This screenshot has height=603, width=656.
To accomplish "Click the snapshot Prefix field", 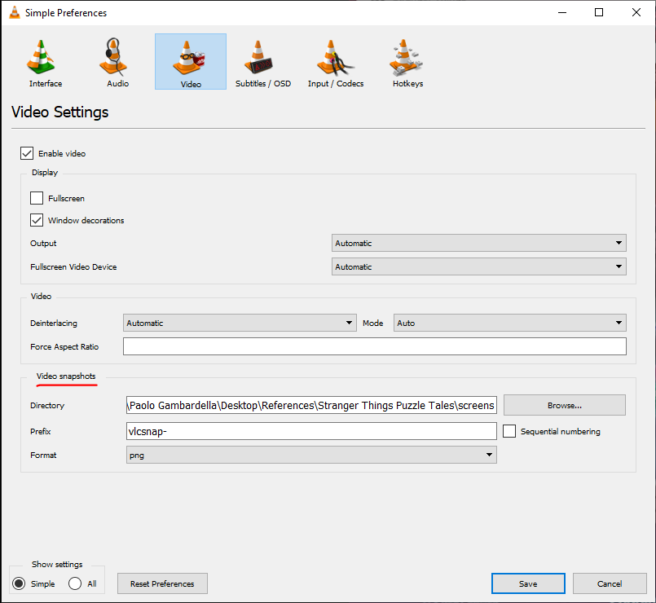I will click(x=311, y=431).
